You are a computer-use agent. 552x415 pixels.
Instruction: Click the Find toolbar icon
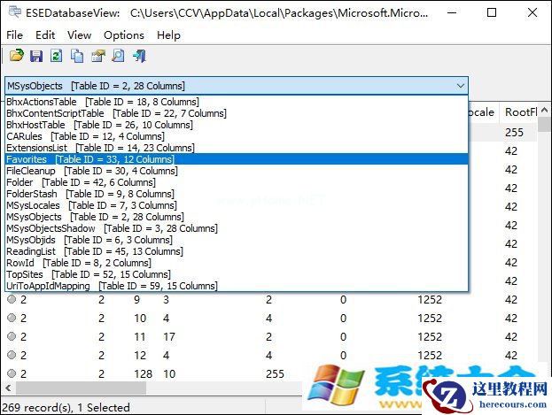point(119,56)
